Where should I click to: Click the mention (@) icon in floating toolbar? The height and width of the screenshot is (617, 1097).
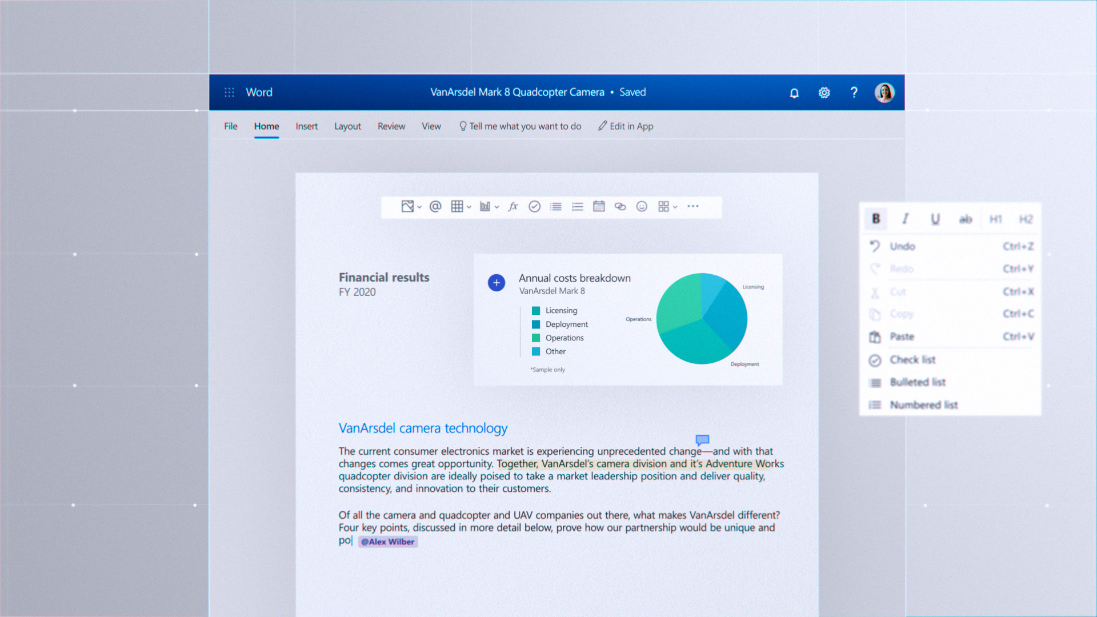pos(435,207)
